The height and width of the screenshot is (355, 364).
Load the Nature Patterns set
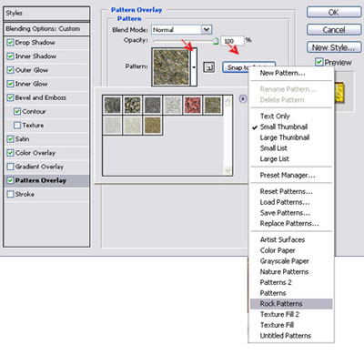tap(284, 271)
